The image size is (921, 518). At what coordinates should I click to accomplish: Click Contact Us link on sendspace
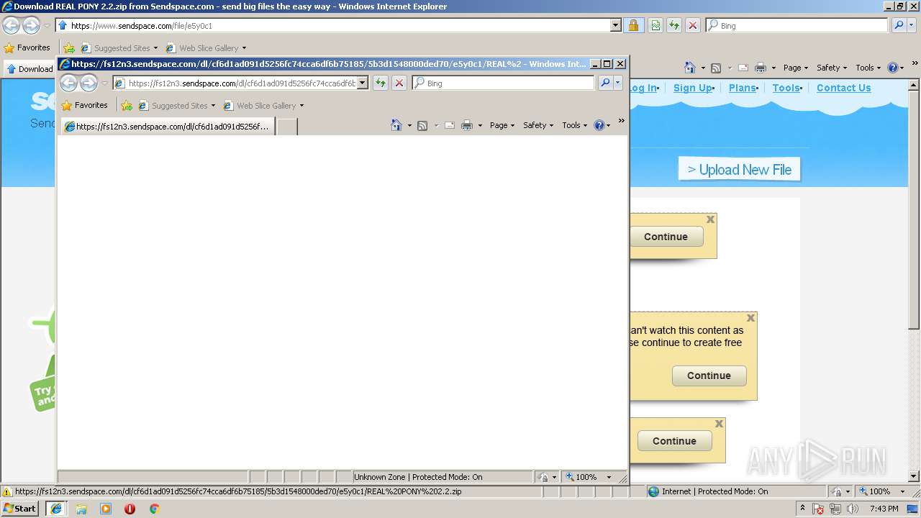coord(843,88)
